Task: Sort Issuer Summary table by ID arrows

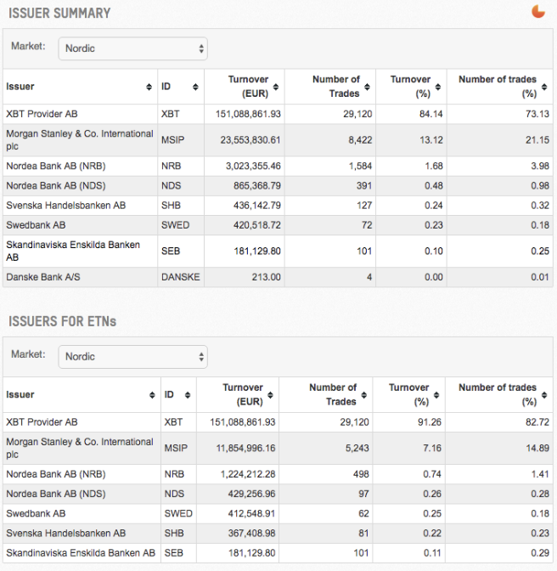Action: click(x=195, y=87)
